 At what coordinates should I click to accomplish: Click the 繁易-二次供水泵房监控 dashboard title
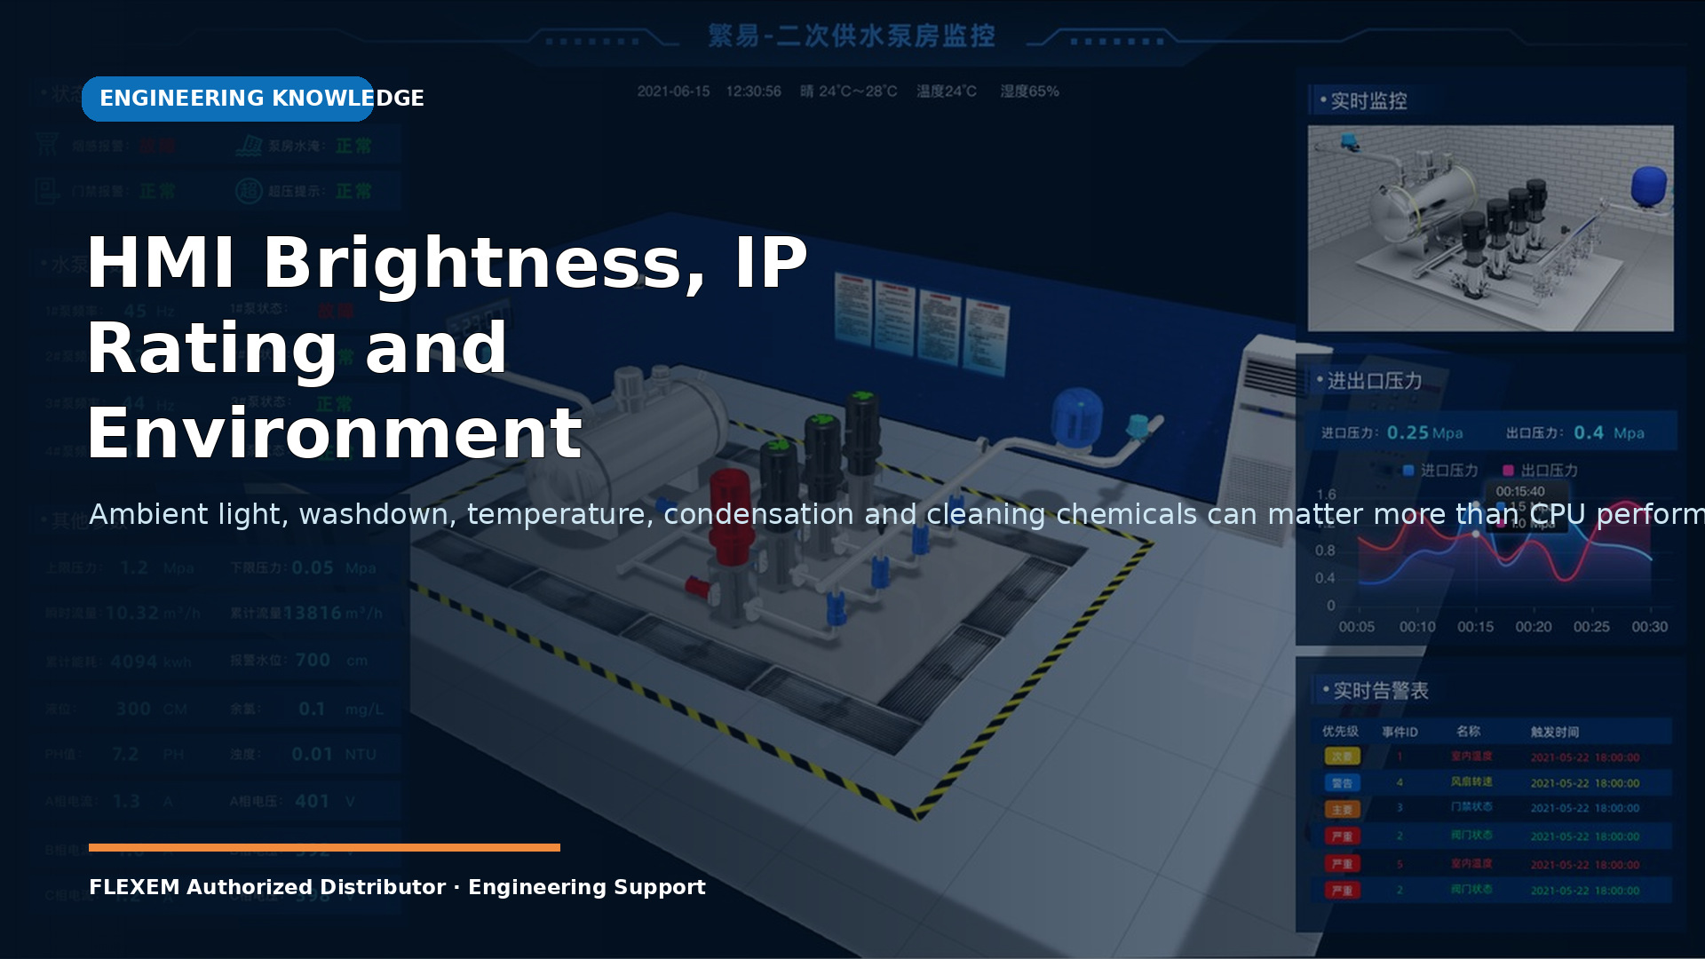(851, 36)
